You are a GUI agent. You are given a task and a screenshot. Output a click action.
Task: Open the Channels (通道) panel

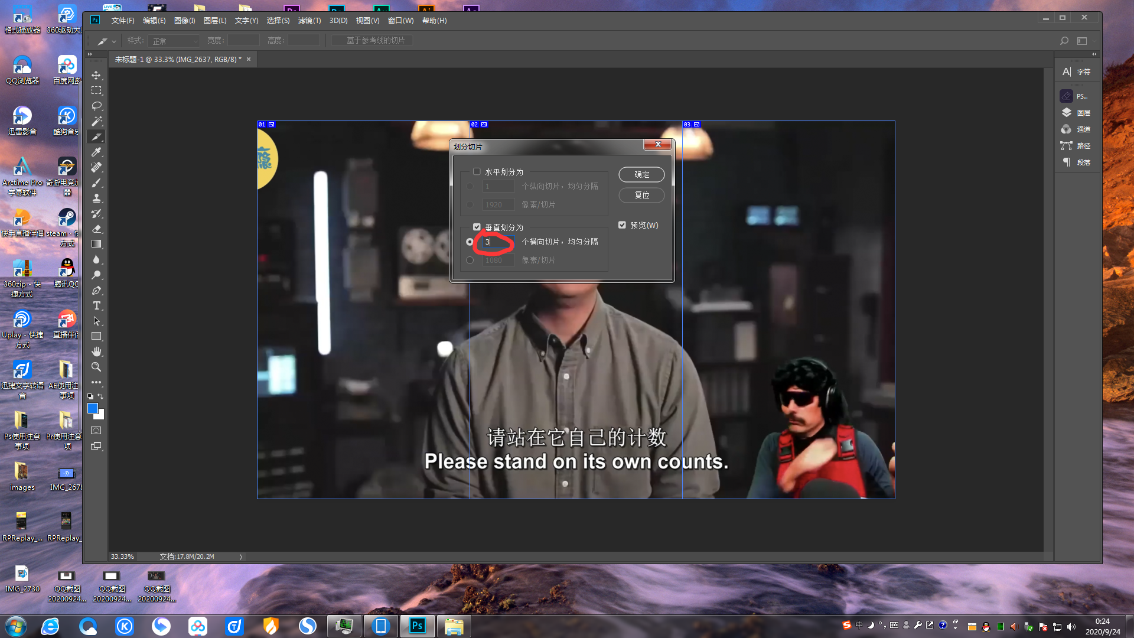(x=1077, y=129)
